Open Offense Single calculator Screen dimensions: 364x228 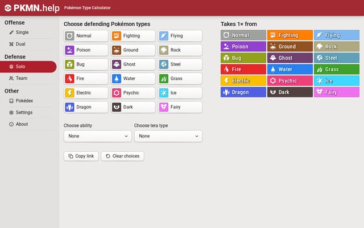(29, 32)
